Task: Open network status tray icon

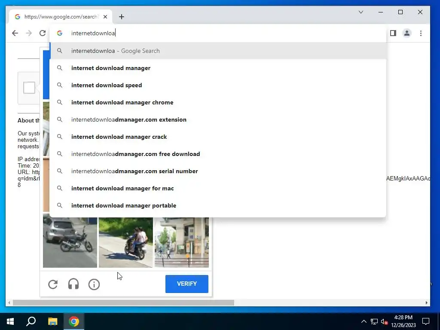Action: (x=374, y=321)
